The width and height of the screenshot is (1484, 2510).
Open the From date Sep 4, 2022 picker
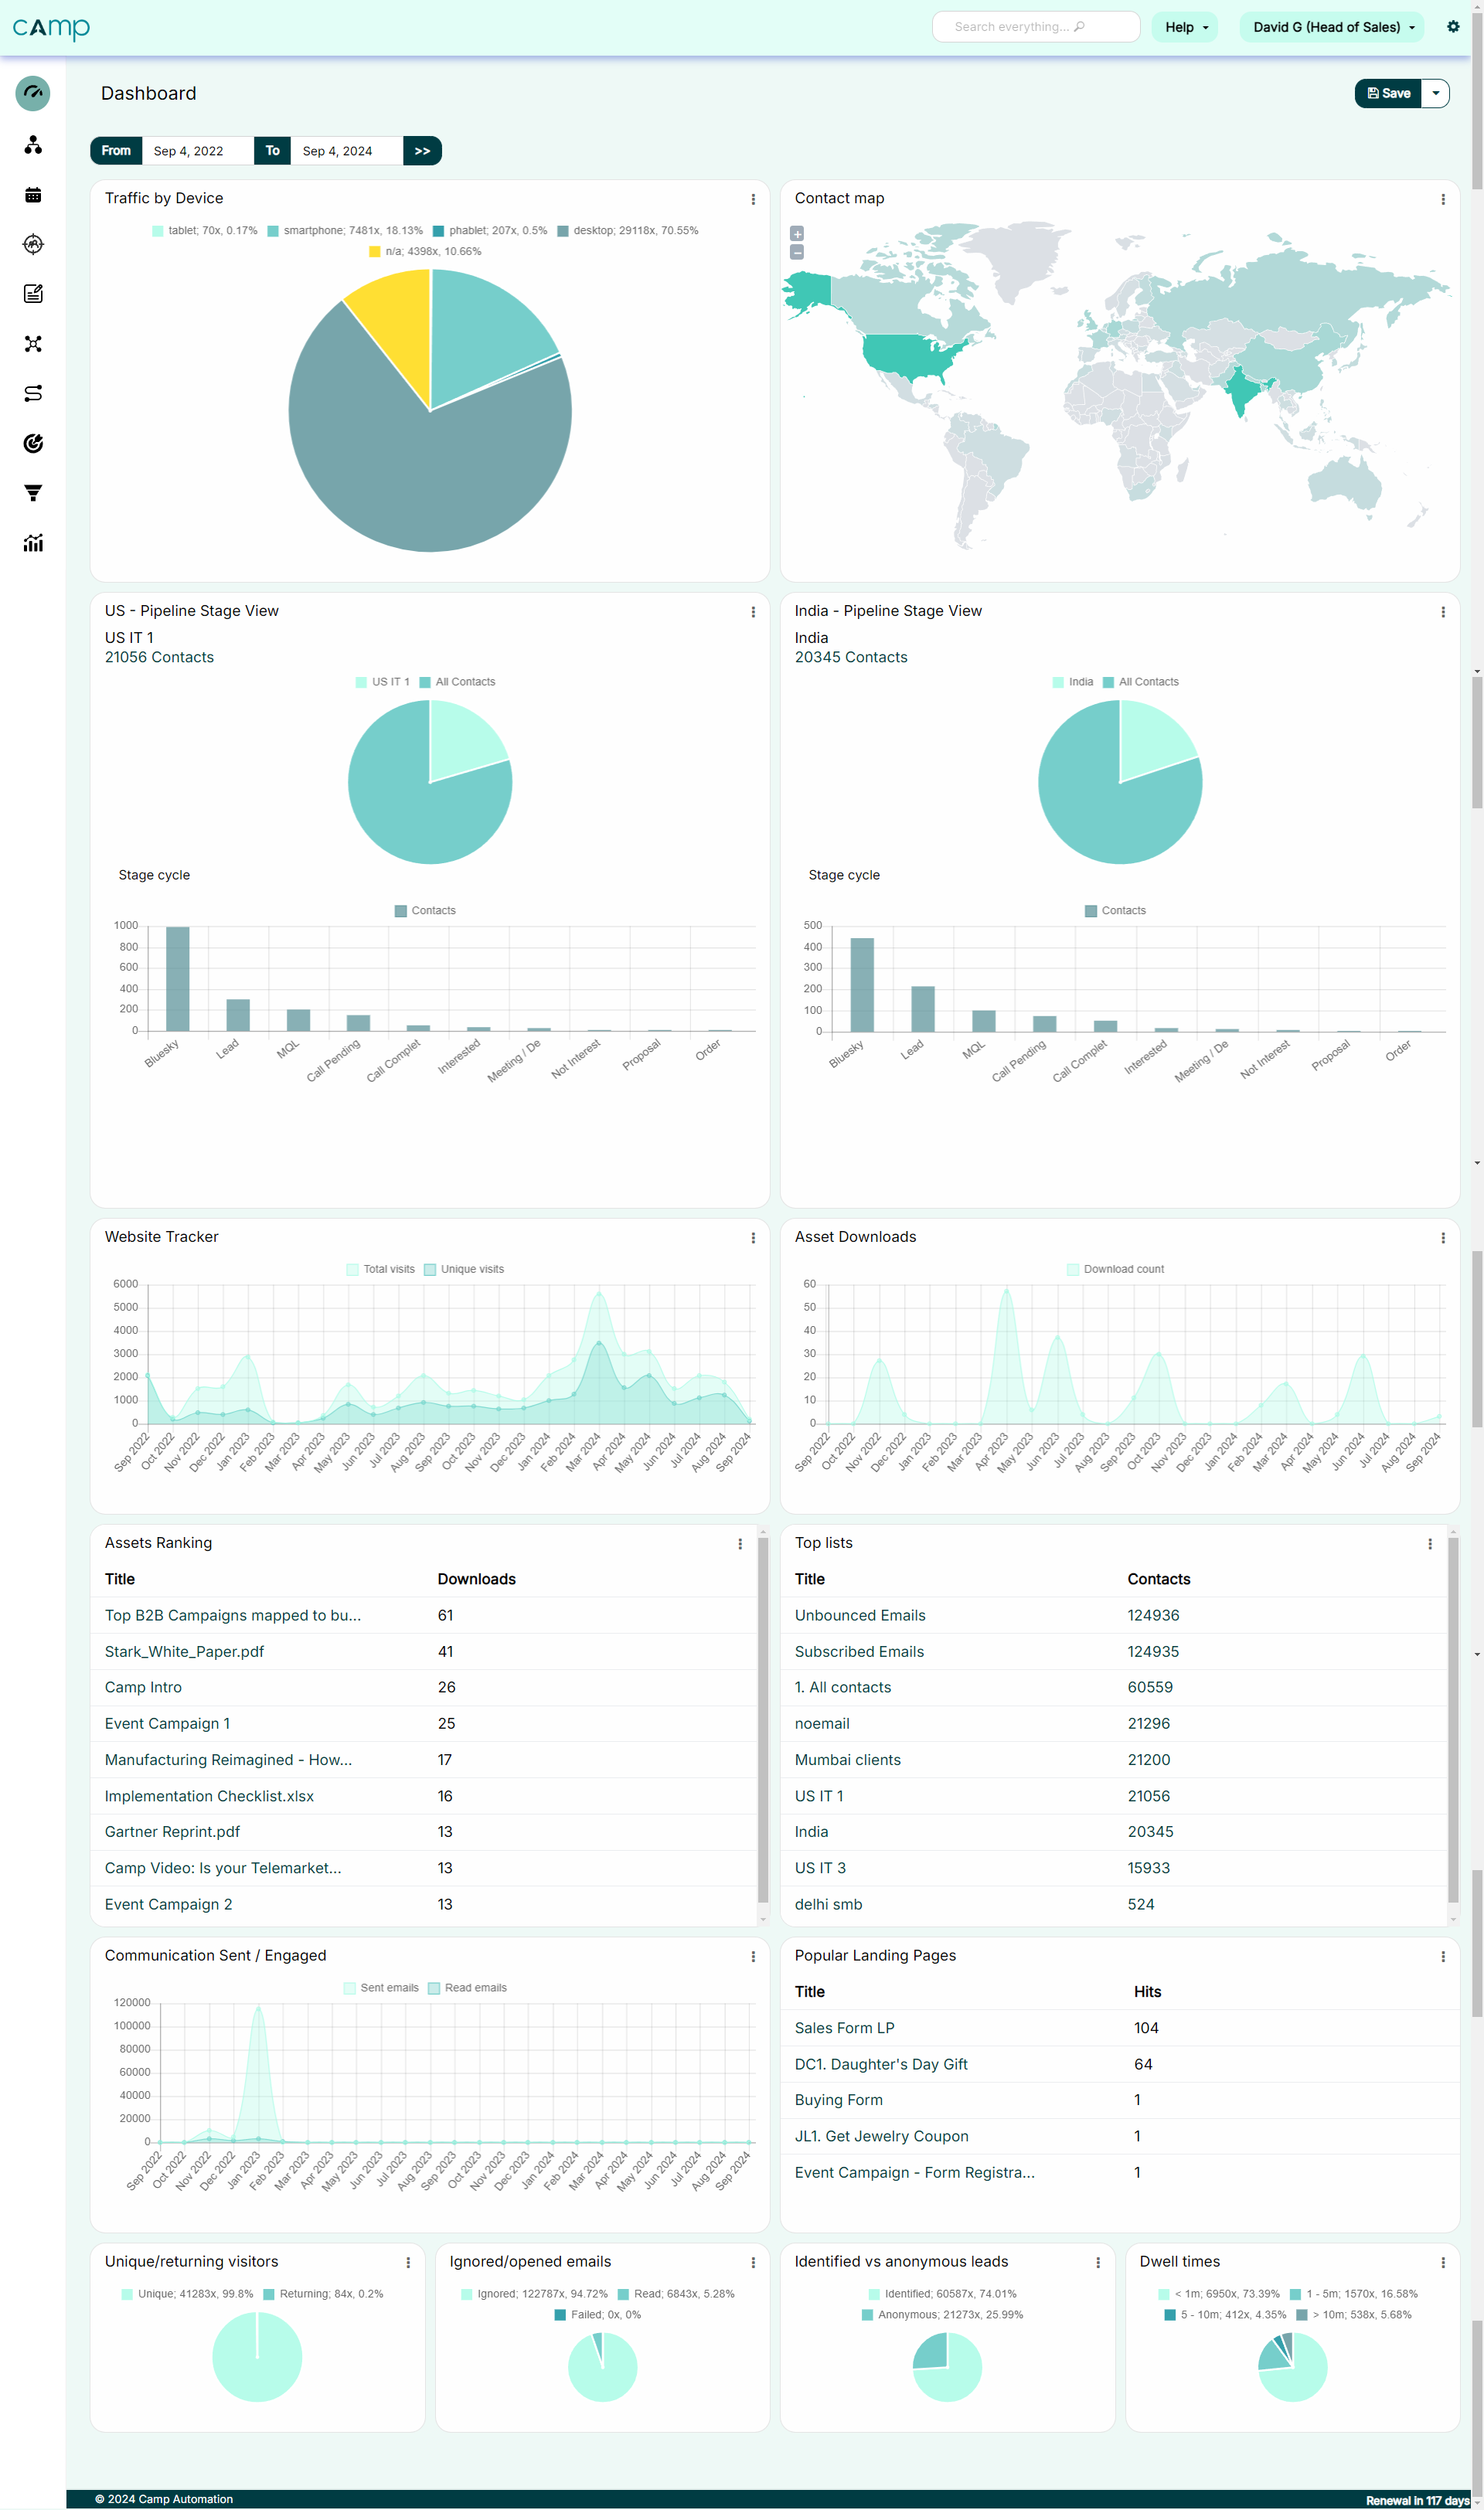pyautogui.click(x=198, y=151)
